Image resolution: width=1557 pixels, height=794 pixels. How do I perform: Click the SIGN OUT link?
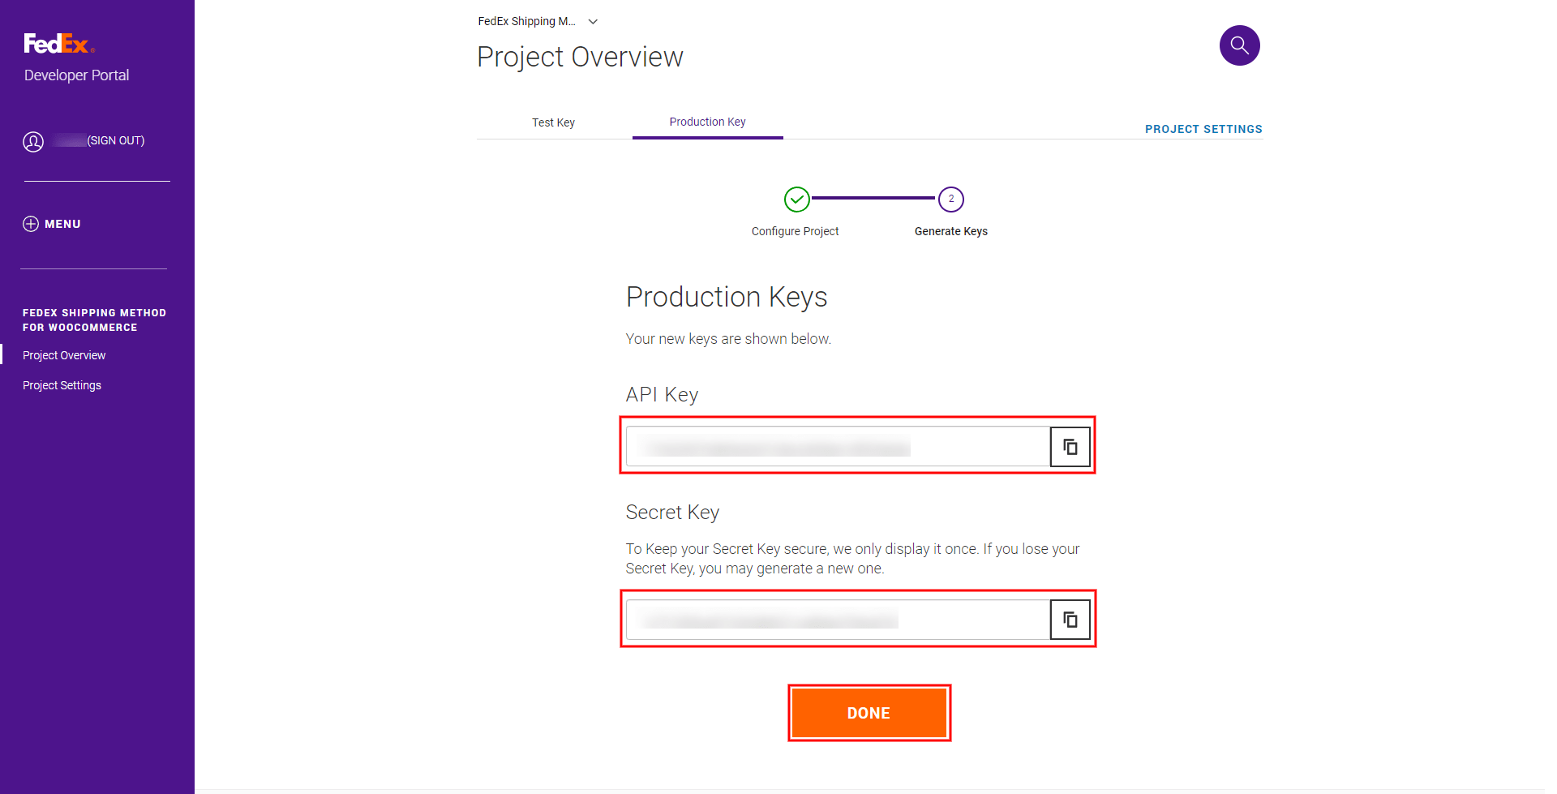point(116,140)
